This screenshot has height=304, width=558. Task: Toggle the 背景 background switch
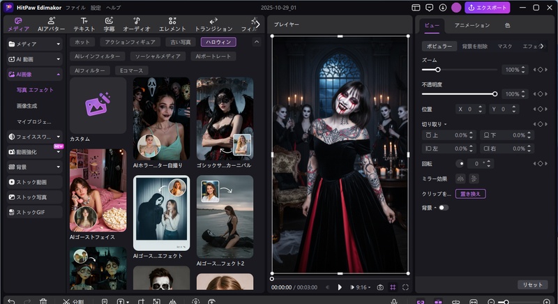click(x=444, y=208)
